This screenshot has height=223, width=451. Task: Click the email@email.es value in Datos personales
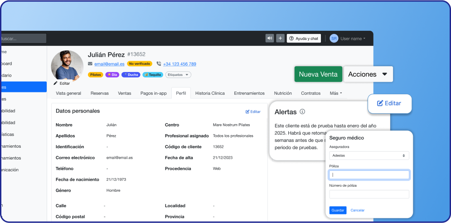[x=119, y=158]
